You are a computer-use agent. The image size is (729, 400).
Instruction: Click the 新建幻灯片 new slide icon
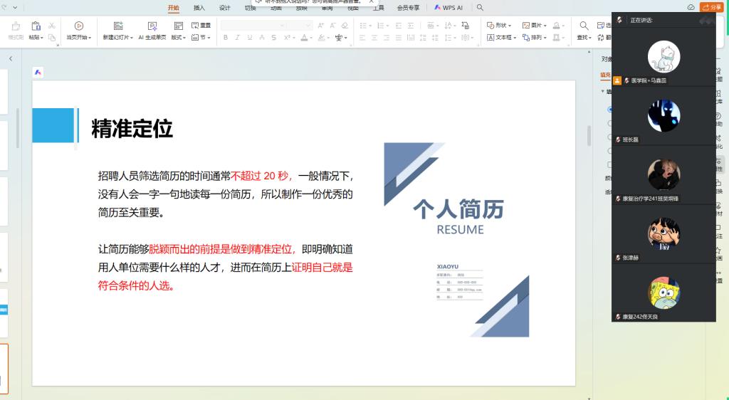pyautogui.click(x=118, y=26)
